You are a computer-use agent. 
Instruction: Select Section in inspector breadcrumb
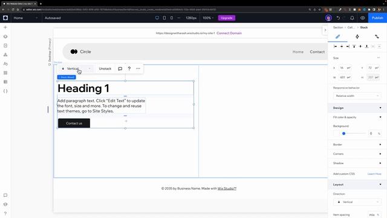[338, 27]
